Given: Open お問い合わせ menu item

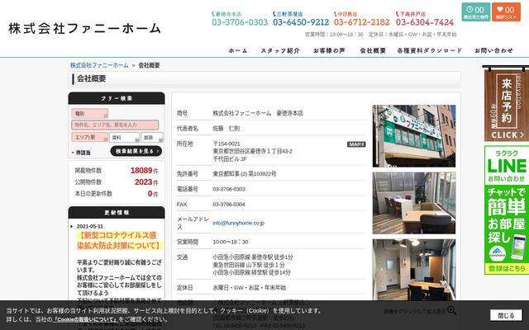Looking at the screenshot, I should point(493,50).
